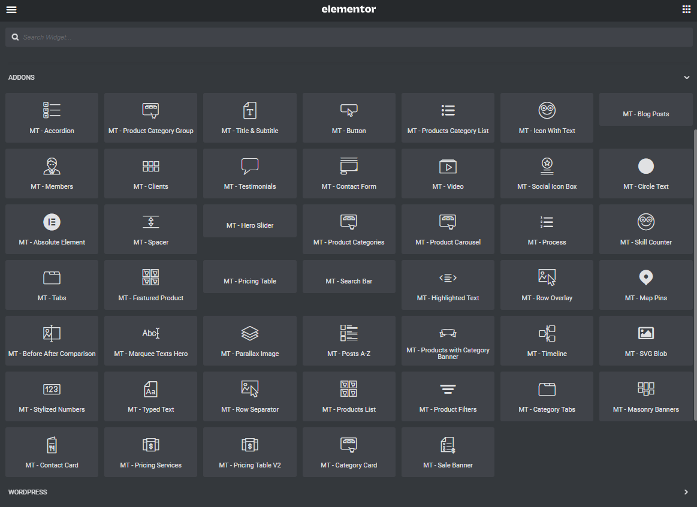Select the MT - Pricing Table V2 icon

(250, 445)
